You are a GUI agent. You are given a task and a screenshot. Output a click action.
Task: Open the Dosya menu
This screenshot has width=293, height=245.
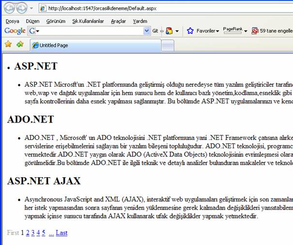click(x=12, y=21)
